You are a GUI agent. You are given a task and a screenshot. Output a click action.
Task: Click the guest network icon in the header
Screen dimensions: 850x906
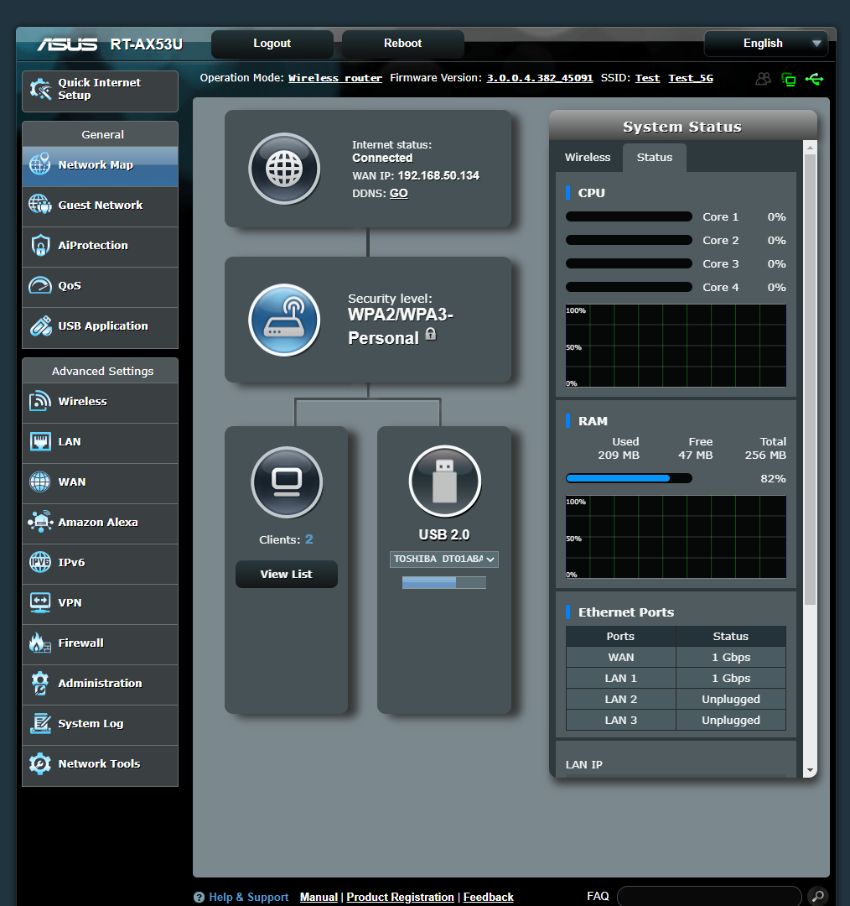click(x=764, y=79)
